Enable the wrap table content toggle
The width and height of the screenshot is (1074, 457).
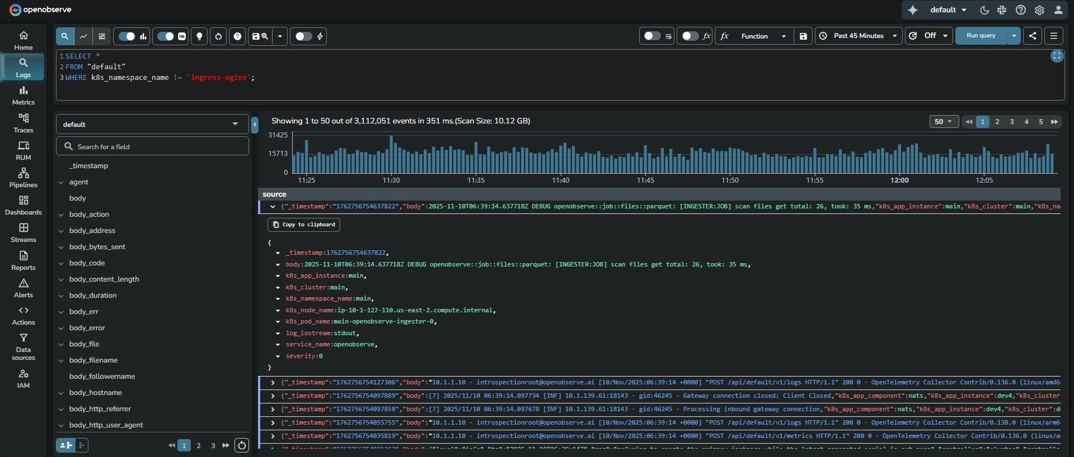point(652,36)
